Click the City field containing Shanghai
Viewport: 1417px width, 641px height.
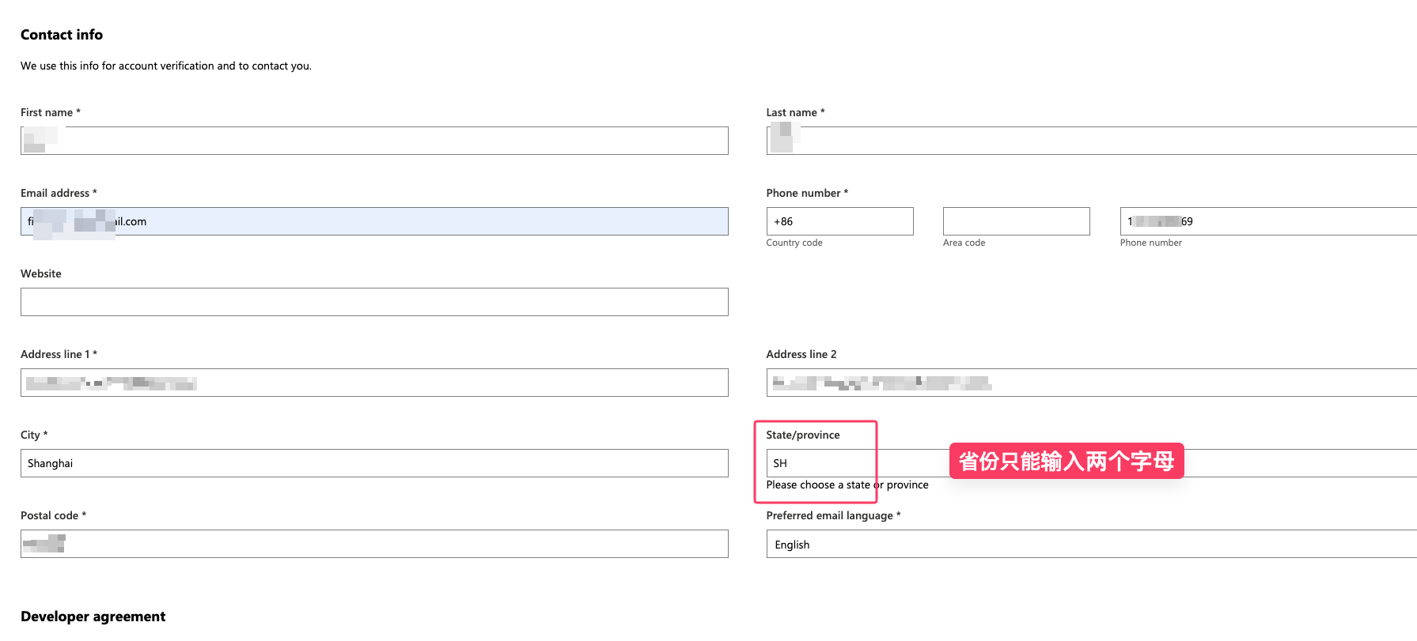click(x=373, y=463)
